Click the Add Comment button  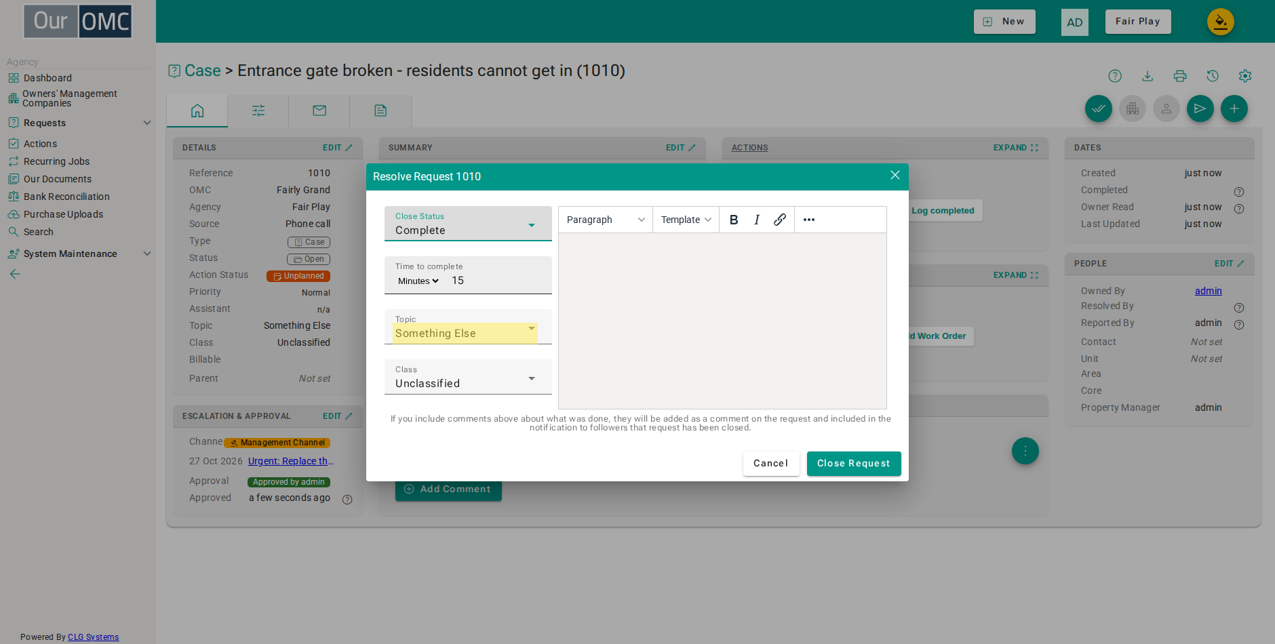[x=448, y=489]
